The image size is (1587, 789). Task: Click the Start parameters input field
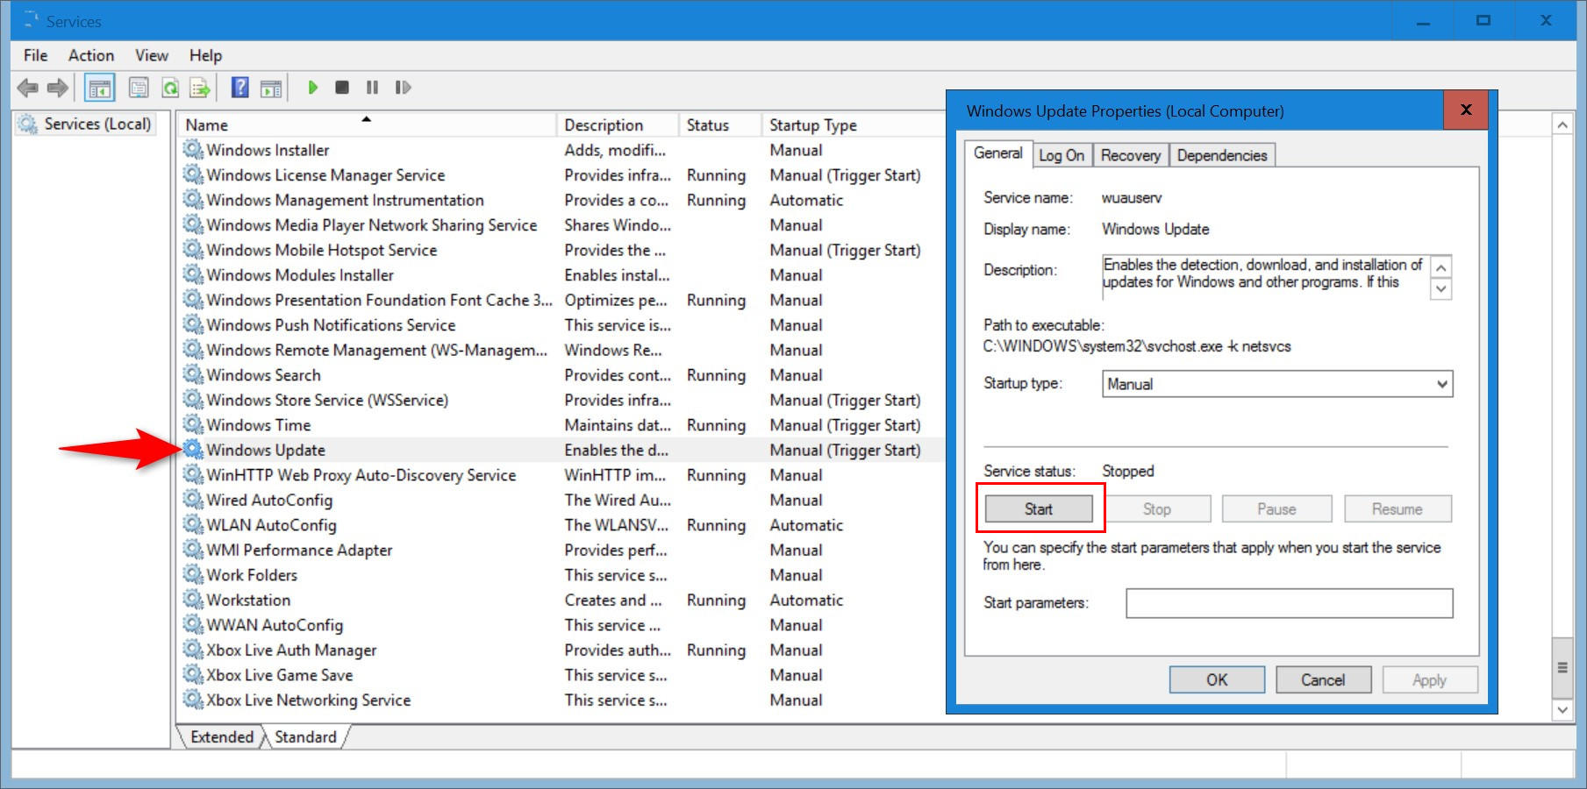pos(1290,603)
